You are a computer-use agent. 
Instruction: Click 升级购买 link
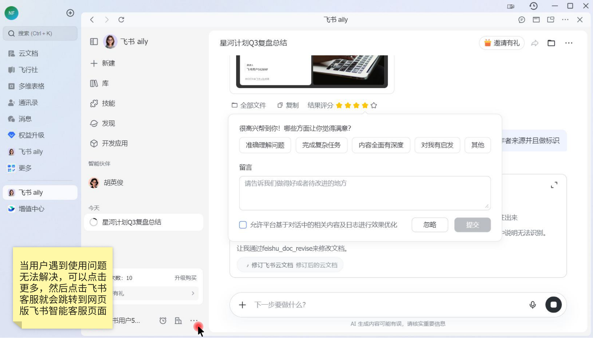186,278
